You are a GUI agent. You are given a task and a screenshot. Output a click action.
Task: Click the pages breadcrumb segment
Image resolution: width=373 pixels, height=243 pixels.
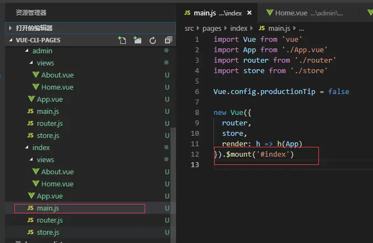212,29
